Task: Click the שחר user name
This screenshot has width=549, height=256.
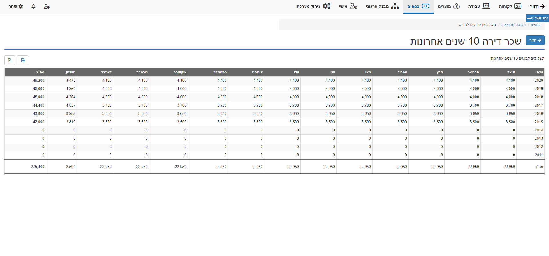Action: 13,6
